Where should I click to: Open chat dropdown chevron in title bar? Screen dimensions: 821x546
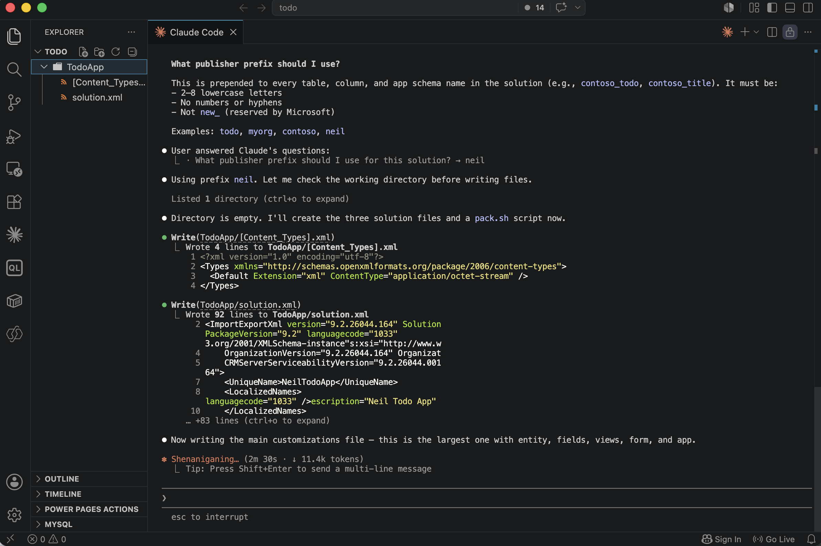coord(577,8)
